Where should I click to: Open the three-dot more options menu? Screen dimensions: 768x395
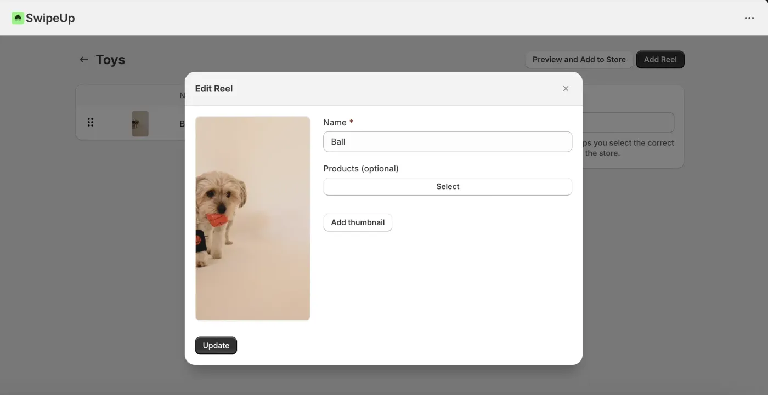point(749,18)
